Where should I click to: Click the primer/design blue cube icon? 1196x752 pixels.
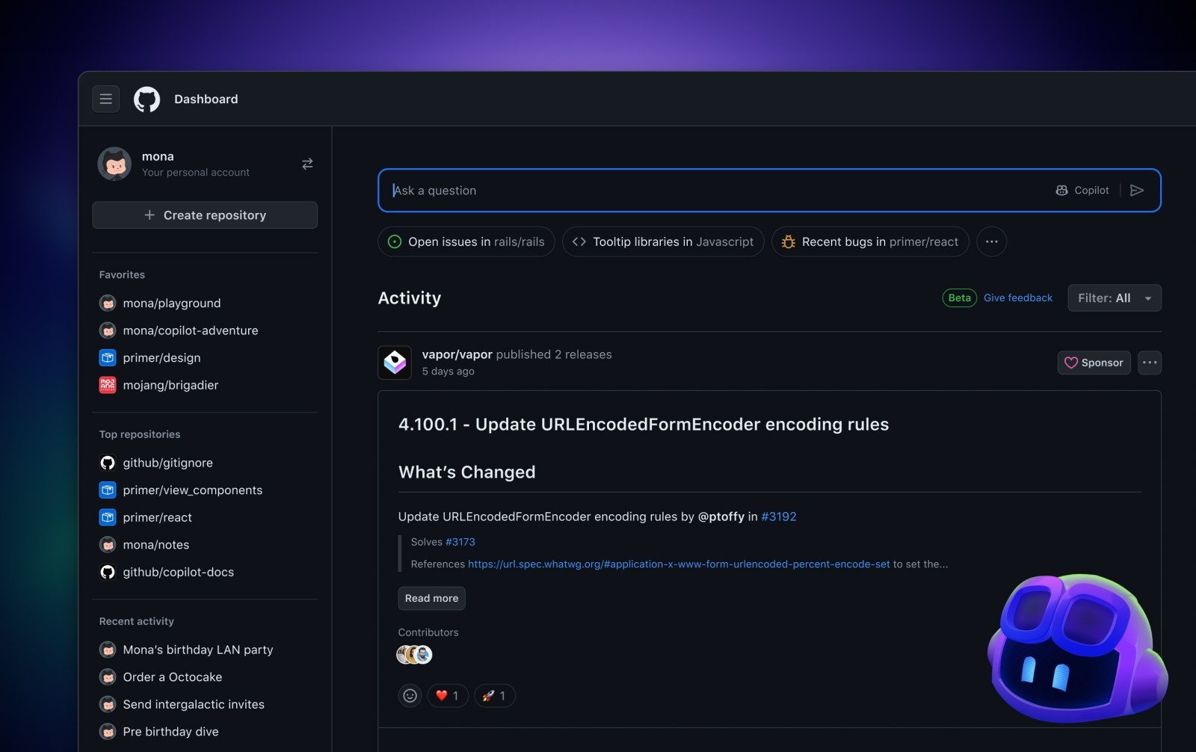[x=108, y=358]
